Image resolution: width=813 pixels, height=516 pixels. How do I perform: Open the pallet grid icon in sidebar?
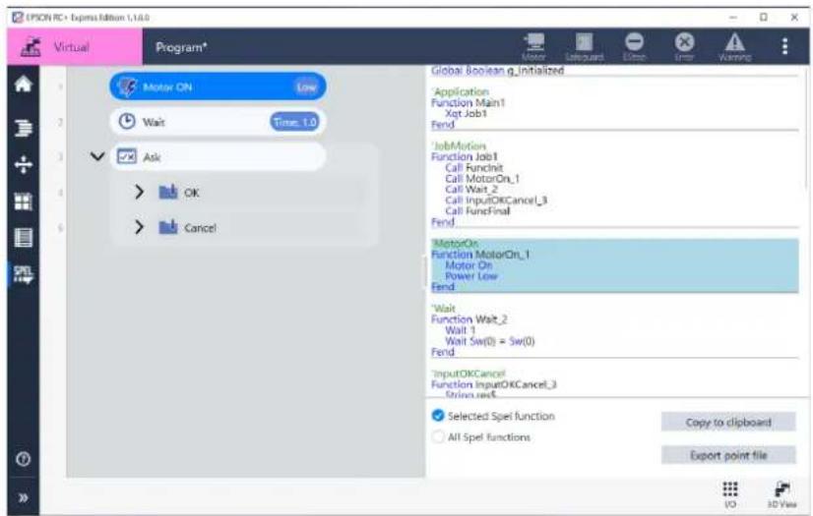coord(23,201)
